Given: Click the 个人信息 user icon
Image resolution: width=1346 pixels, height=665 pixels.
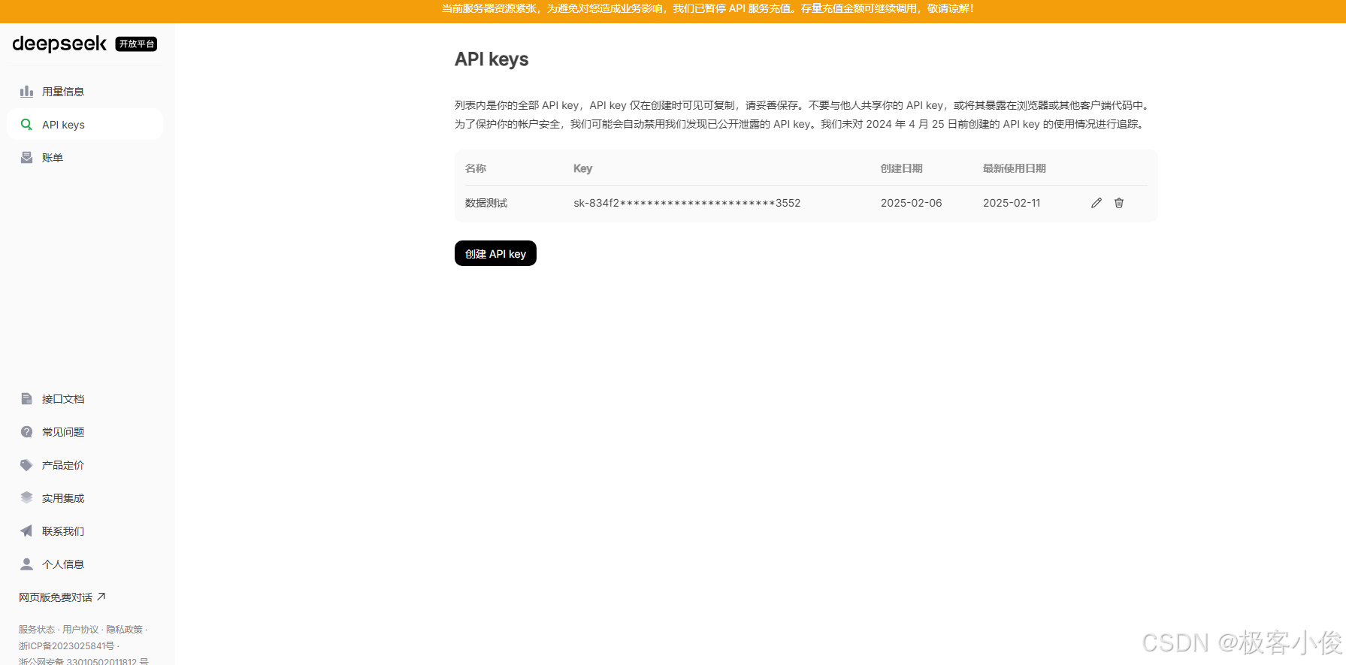Looking at the screenshot, I should click(x=26, y=564).
